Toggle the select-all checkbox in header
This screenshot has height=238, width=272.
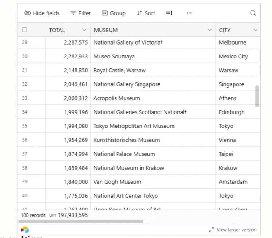click(x=24, y=30)
